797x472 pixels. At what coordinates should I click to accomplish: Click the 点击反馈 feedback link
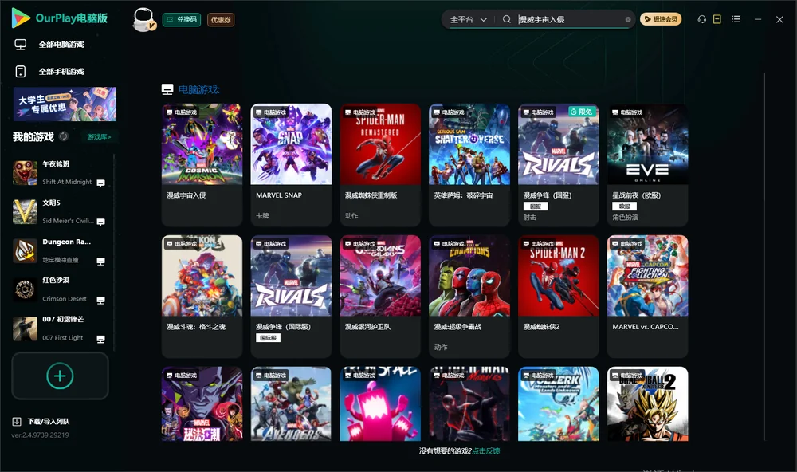pyautogui.click(x=486, y=450)
